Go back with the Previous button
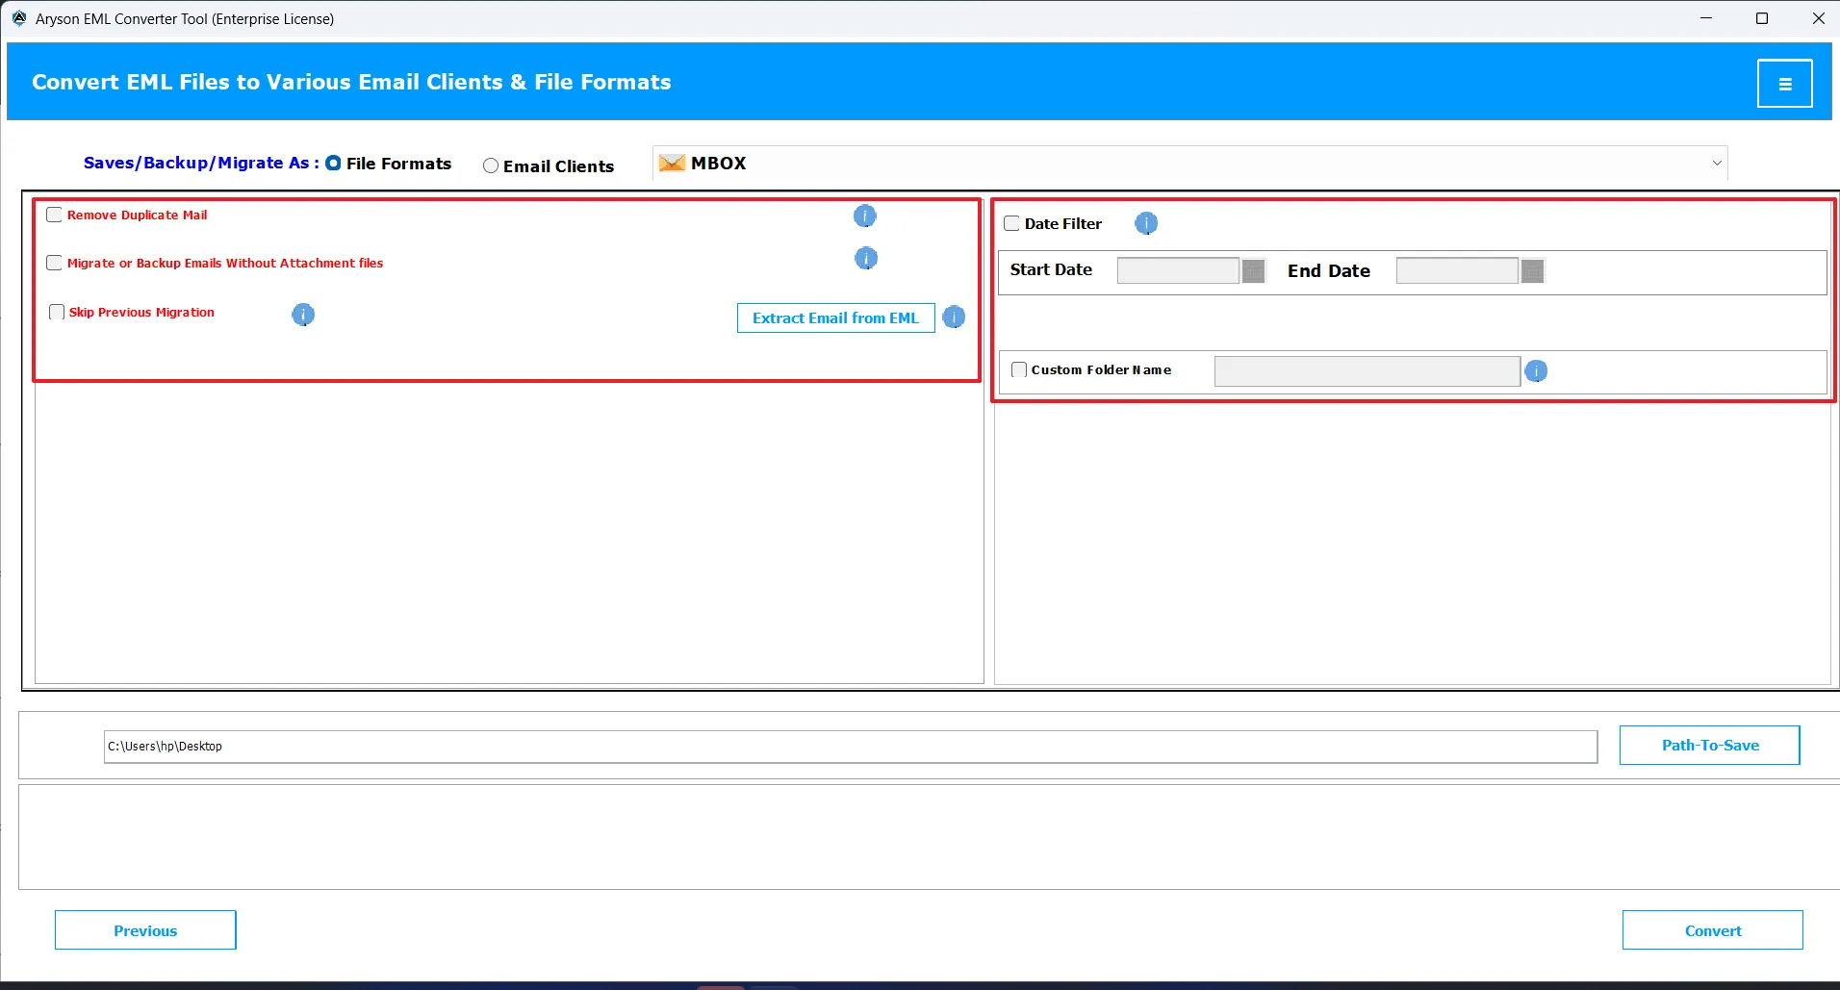This screenshot has height=990, width=1840. pos(145,930)
